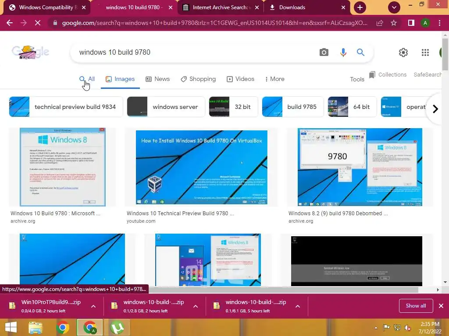Image resolution: width=449 pixels, height=336 pixels.
Task: Open Windows 10 Build 9780 Microsoft link
Action: pos(55,213)
